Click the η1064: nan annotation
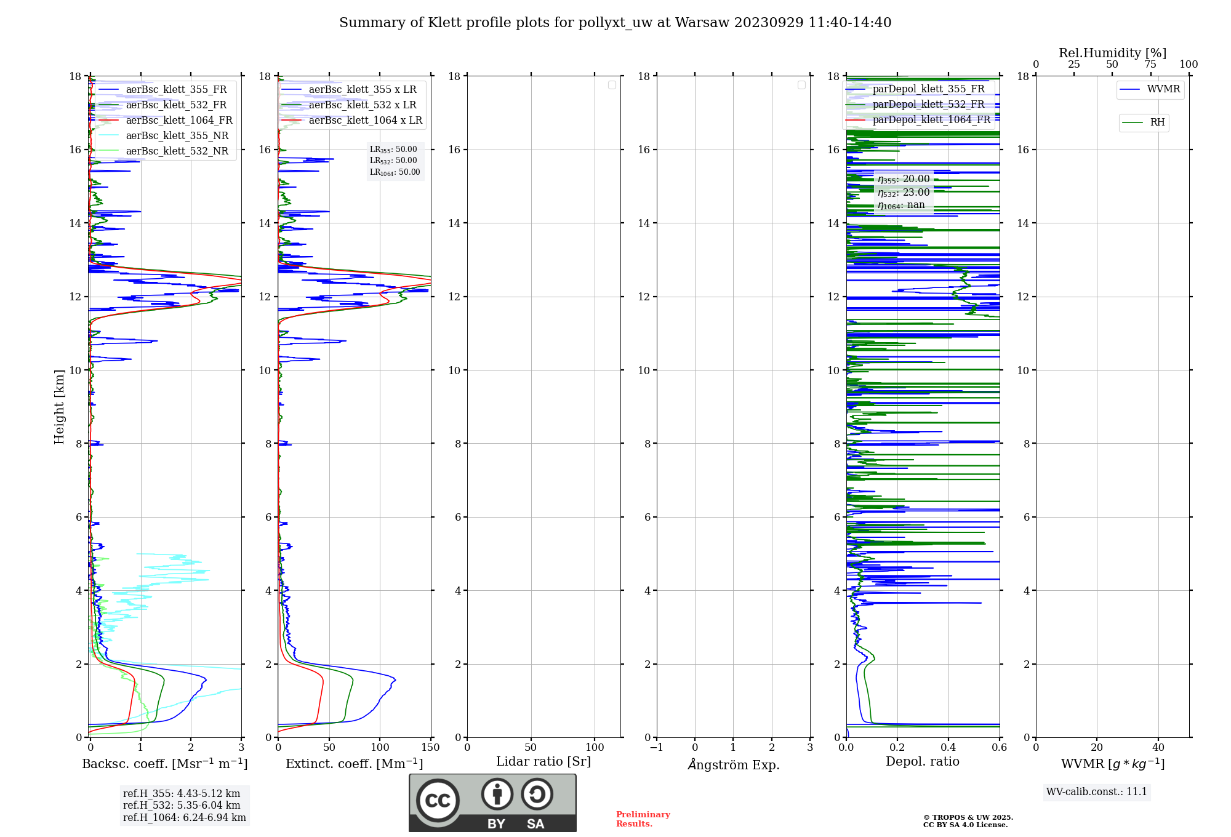 coord(901,206)
